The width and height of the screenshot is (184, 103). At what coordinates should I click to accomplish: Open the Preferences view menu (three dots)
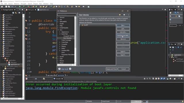point(129,15)
